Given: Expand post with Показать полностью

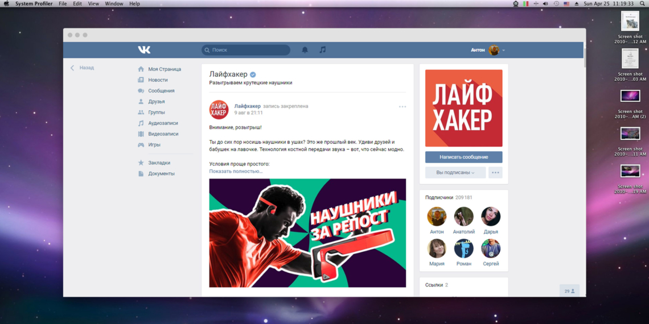Looking at the screenshot, I should pos(236,171).
